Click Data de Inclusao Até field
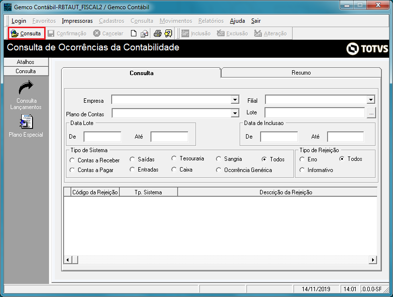This screenshot has height=297, width=393. (x=345, y=137)
